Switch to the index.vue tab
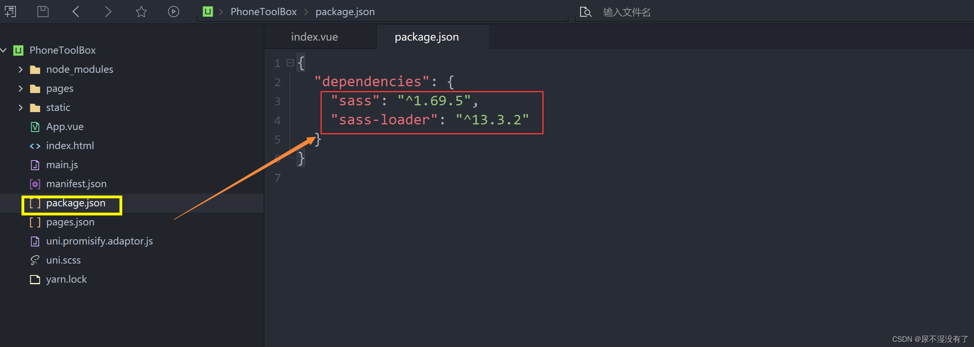Viewport: 974px width, 347px height. pyautogui.click(x=314, y=37)
